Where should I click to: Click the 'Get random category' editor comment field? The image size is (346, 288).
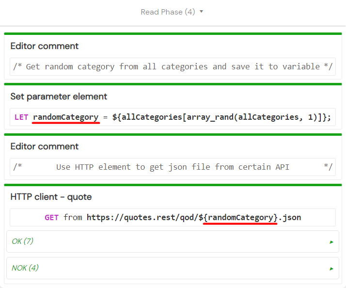173,67
